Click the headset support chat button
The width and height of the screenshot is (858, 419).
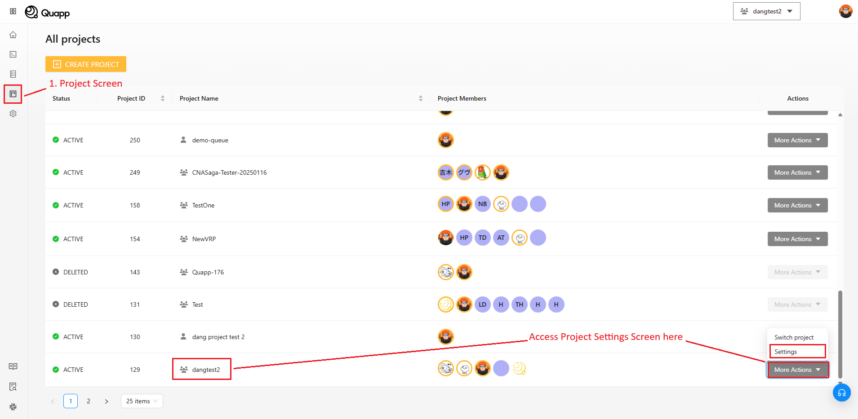(841, 393)
